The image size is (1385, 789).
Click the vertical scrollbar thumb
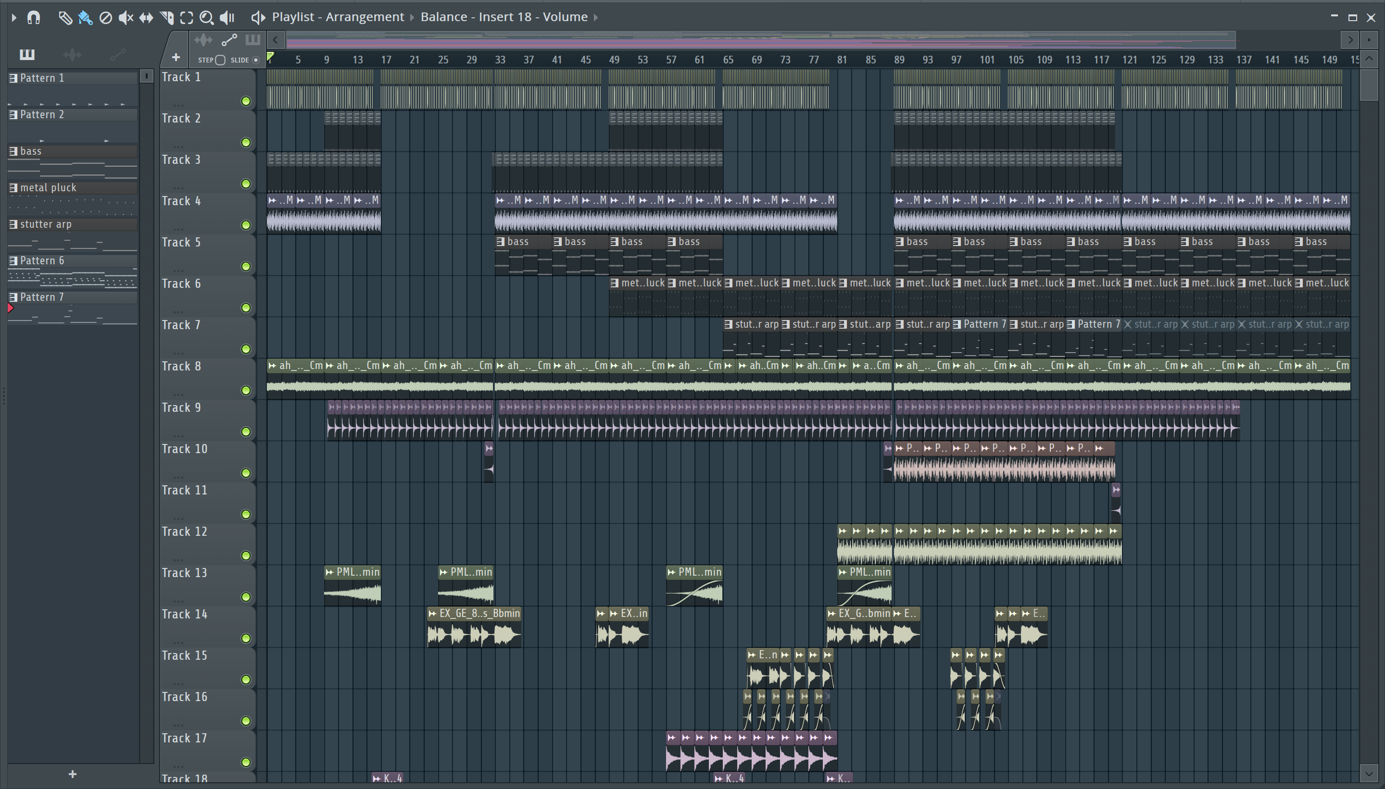coord(1369,85)
